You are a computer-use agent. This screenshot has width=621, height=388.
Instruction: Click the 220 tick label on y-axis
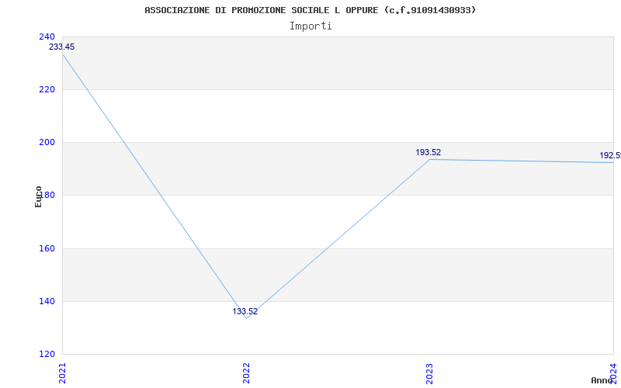(47, 89)
